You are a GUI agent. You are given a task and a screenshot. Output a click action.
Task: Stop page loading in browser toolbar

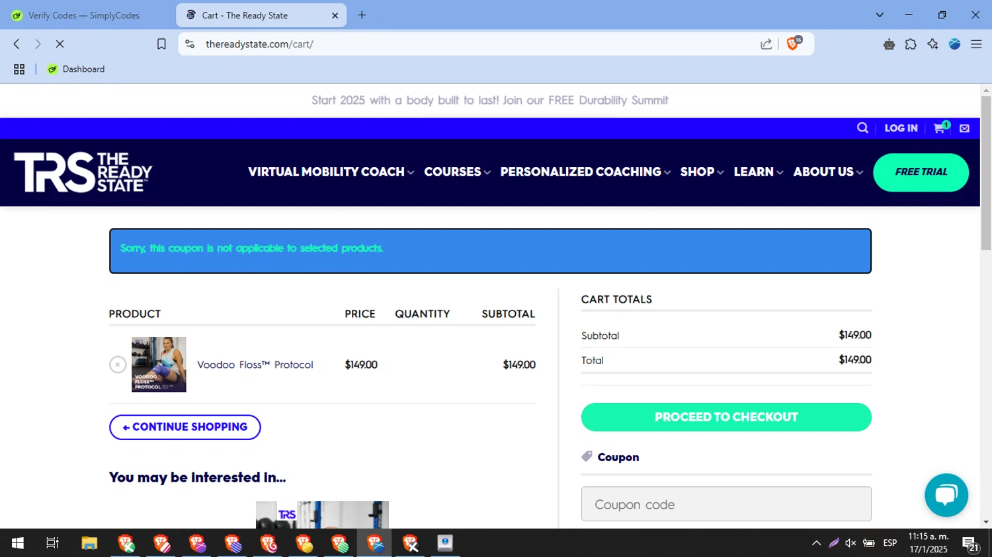60,44
